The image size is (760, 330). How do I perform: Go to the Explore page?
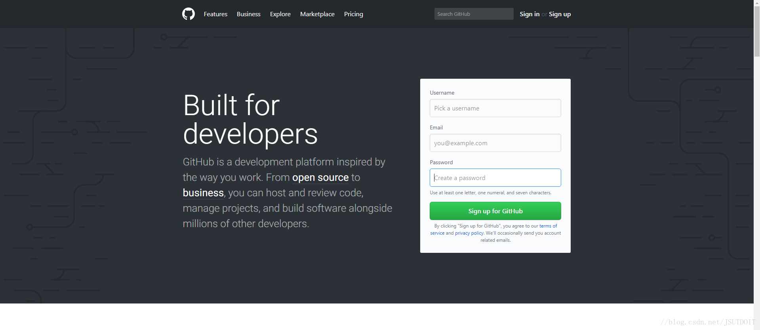[x=280, y=14]
